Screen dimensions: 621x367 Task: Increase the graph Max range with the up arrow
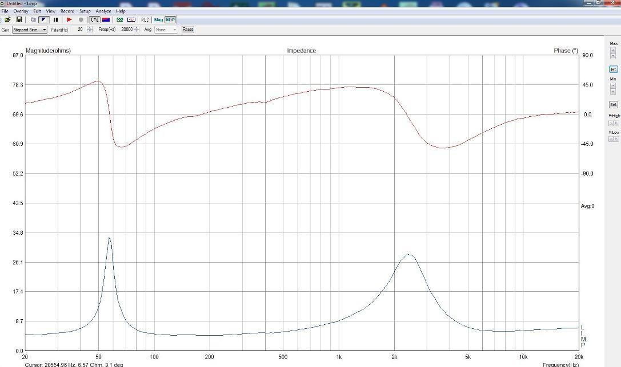[x=613, y=50]
